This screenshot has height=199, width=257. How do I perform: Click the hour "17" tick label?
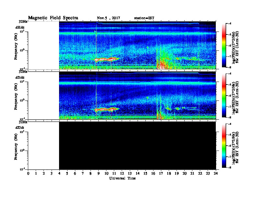pyautogui.click(x=161, y=173)
